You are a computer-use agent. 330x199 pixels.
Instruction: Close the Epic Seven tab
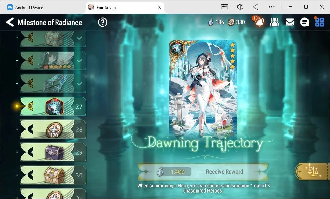tap(159, 7)
